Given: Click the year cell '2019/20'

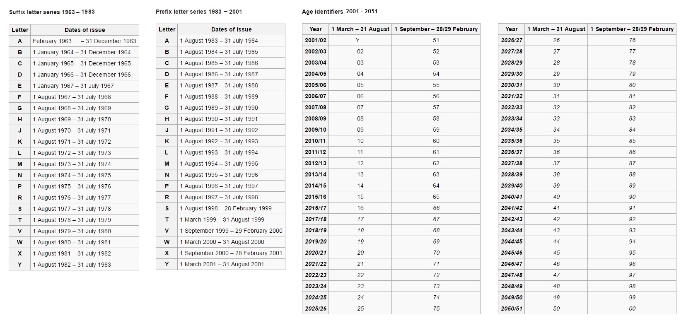Looking at the screenshot, I should tap(316, 241).
